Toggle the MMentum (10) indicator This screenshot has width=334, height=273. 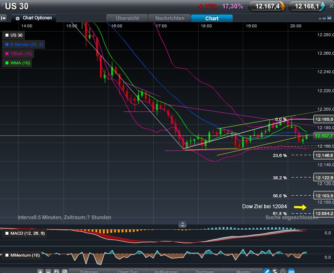click(x=7, y=255)
